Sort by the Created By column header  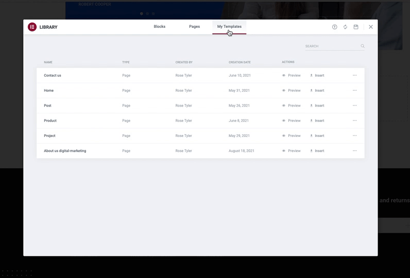[184, 62]
